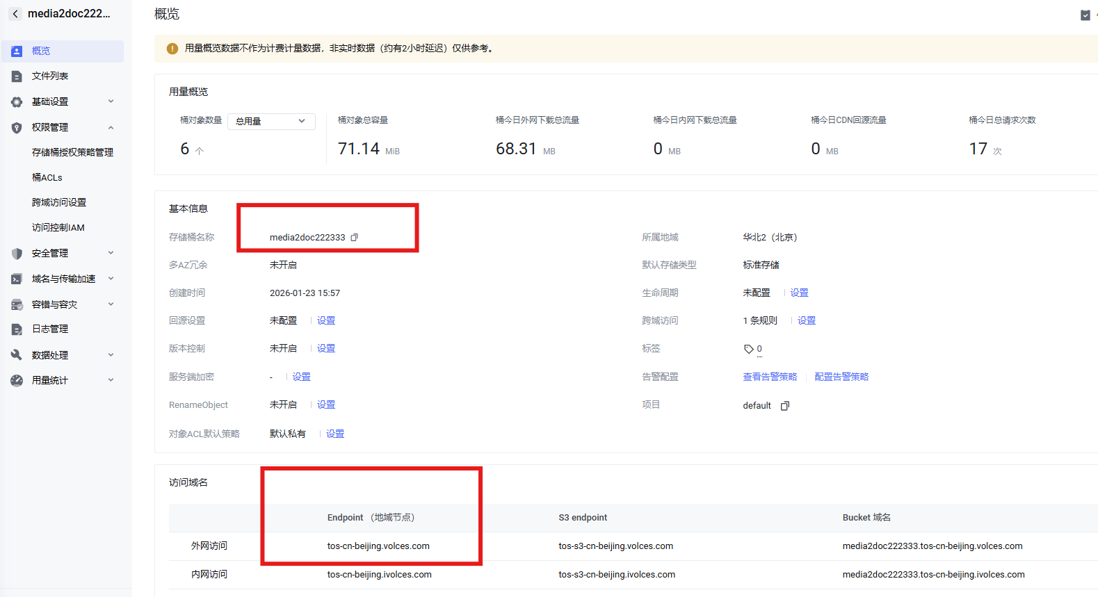Click 设置 link for 版本控制
The height and width of the screenshot is (597, 1098).
pos(326,349)
